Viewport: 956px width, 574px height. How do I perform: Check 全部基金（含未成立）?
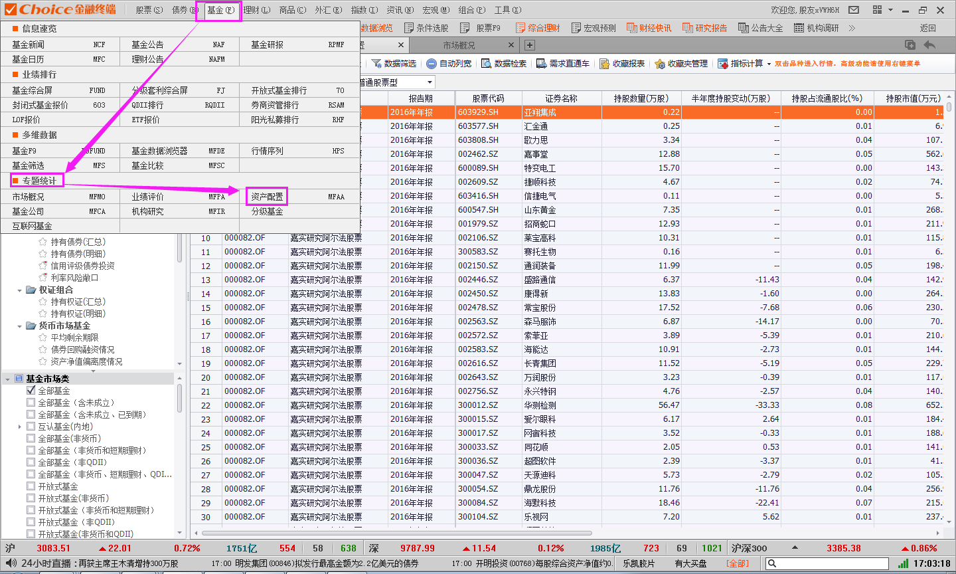point(31,403)
